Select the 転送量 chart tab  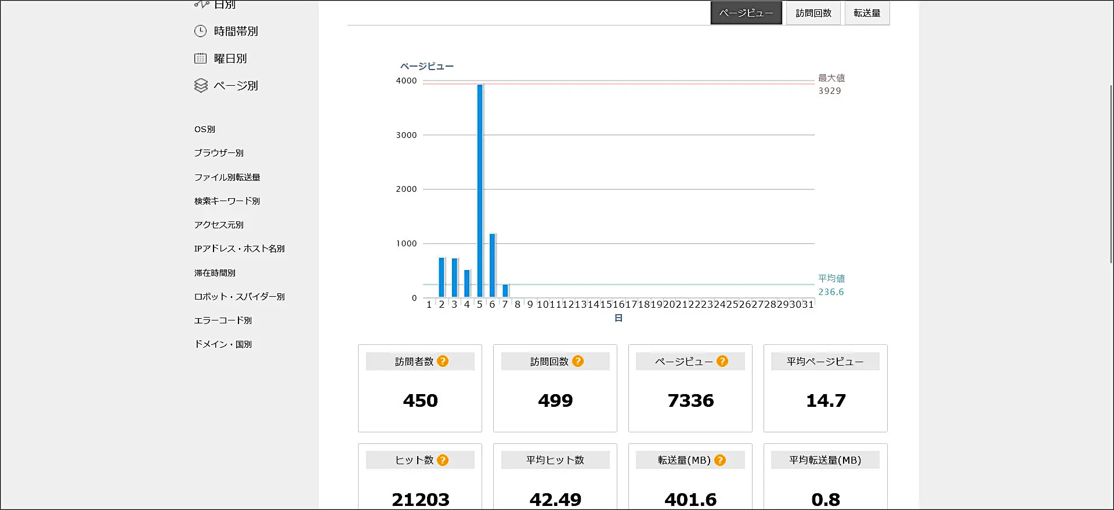[x=867, y=13]
